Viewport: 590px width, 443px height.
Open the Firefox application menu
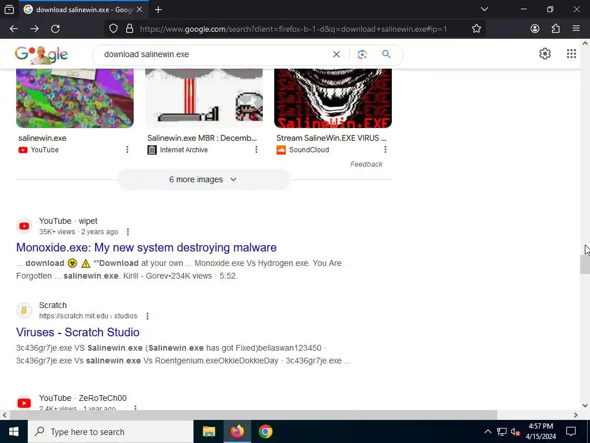[576, 29]
